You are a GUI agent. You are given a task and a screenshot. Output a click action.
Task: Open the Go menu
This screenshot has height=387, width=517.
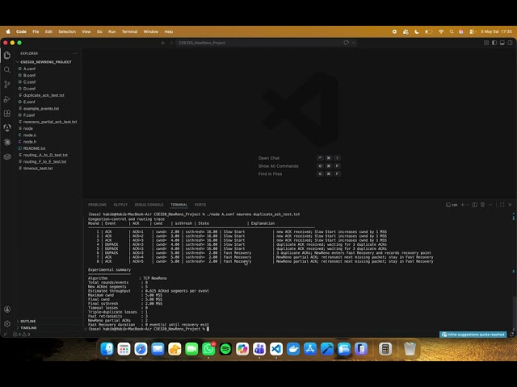click(x=99, y=31)
